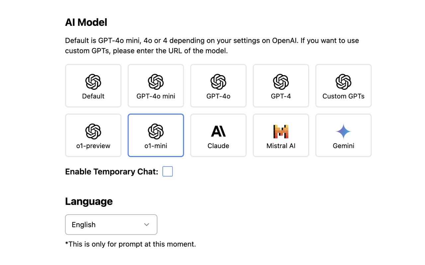Select the Claude Anthropic logo
The image size is (425, 265).
pos(218,131)
